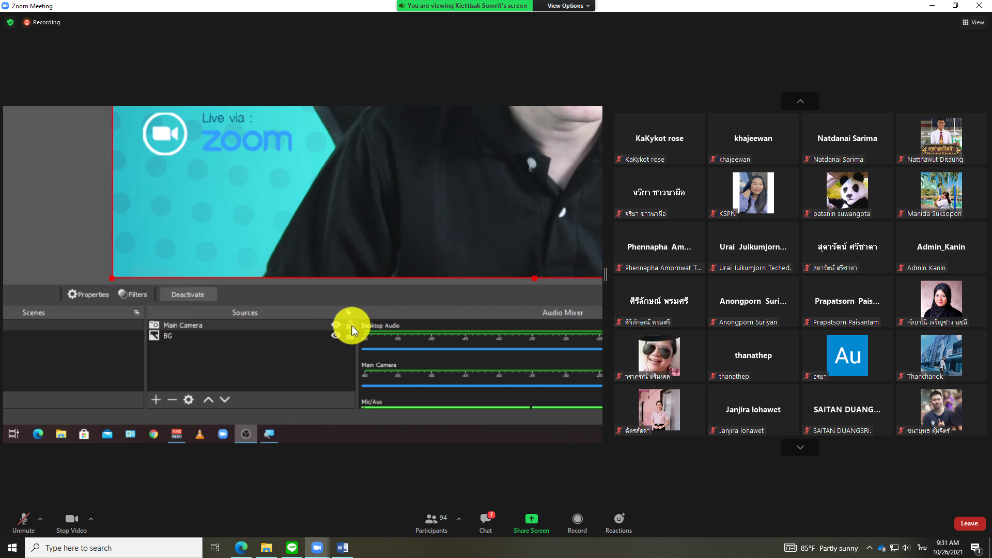992x558 pixels.
Task: Open Properties in shared OBS window
Action: tap(88, 295)
